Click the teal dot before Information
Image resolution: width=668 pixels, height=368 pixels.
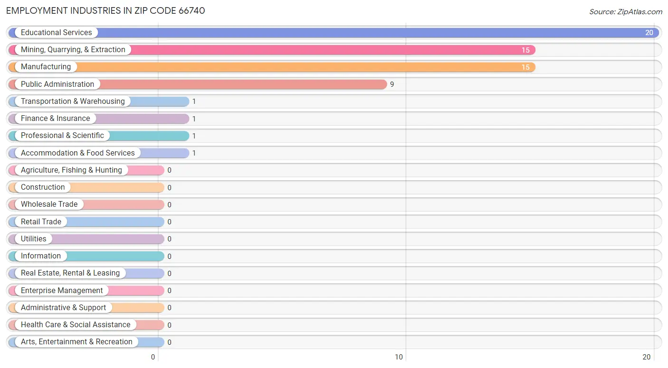(13, 256)
